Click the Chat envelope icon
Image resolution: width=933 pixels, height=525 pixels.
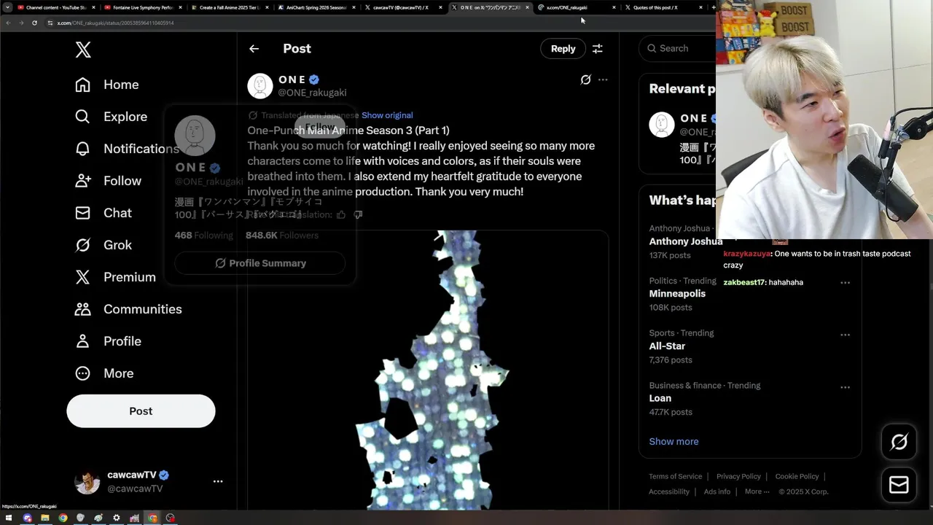click(x=83, y=213)
